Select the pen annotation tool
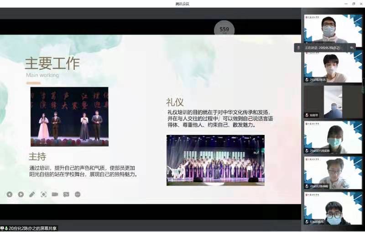Viewport: 365px width, 232px height. point(32,194)
